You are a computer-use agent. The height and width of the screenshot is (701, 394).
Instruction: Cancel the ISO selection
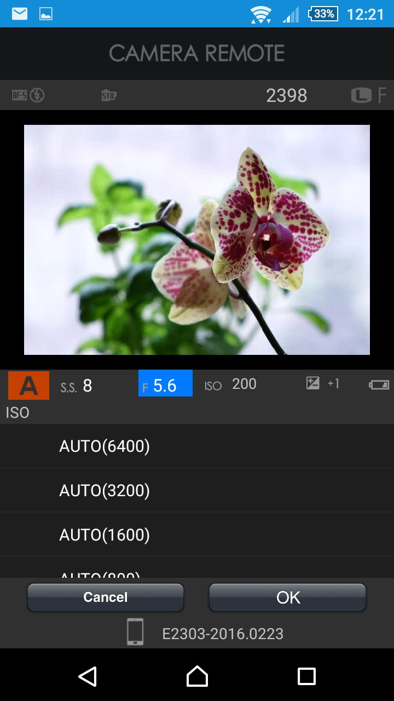tap(106, 597)
